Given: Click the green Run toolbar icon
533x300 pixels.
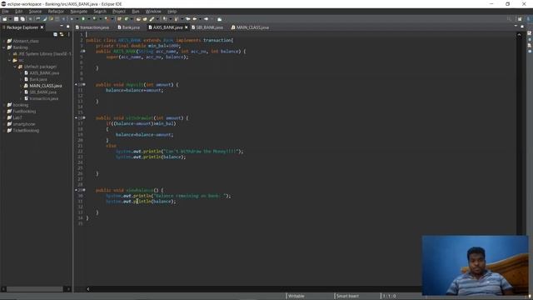Looking at the screenshot, I should tap(83, 19).
